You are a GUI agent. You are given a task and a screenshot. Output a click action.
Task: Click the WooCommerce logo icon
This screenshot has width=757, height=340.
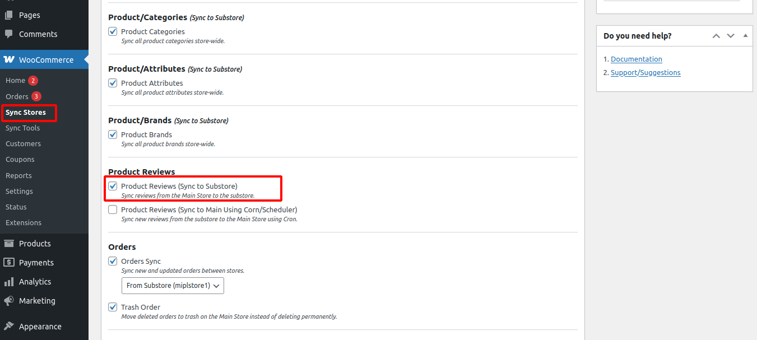click(x=9, y=60)
